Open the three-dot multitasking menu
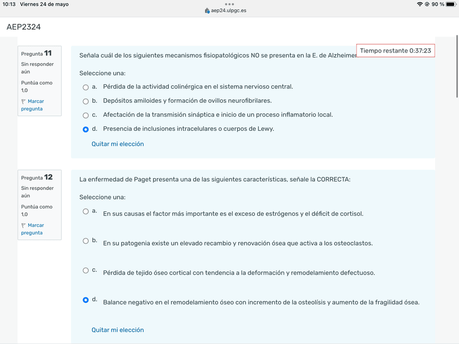The width and height of the screenshot is (459, 344). [x=229, y=4]
